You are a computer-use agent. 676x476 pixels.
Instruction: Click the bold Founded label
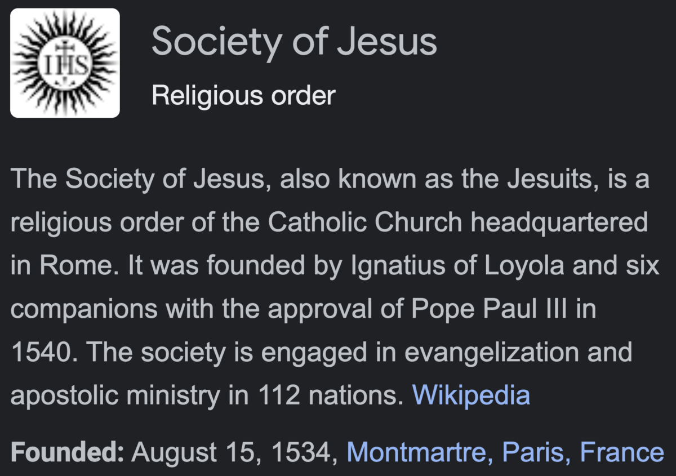coord(67,452)
